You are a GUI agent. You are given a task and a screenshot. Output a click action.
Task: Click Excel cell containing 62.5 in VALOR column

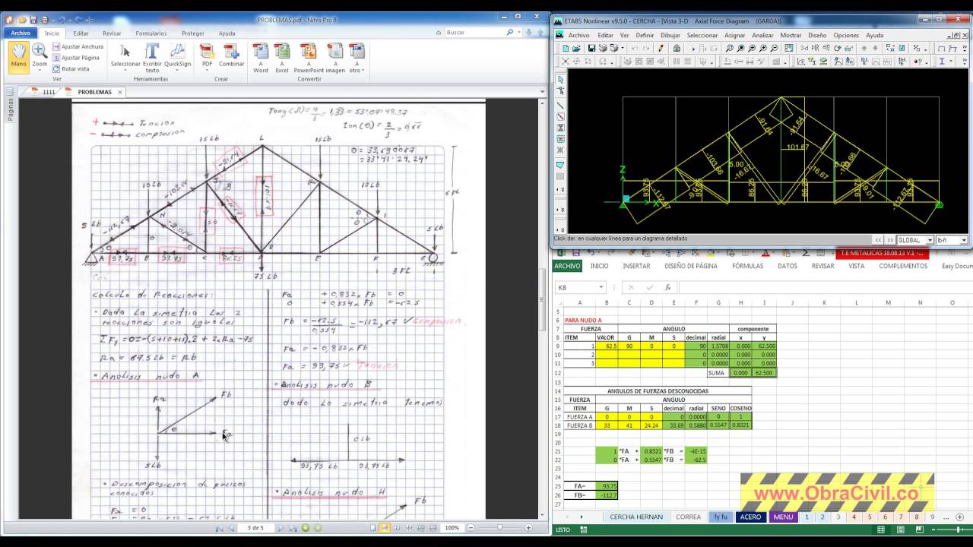(x=606, y=346)
